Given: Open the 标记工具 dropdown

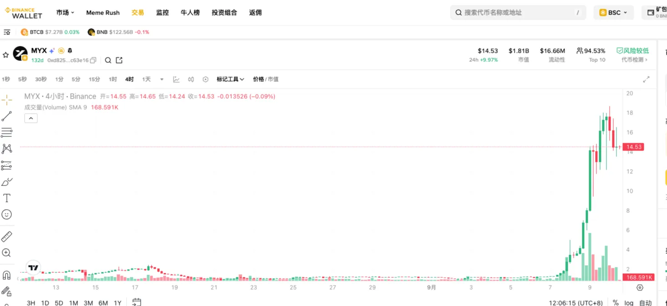Looking at the screenshot, I should pyautogui.click(x=230, y=79).
